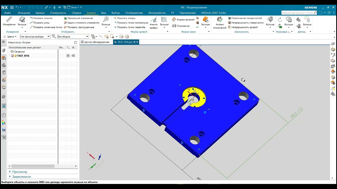Expand Больше in Измерение group
The image size is (337, 189).
22,22
